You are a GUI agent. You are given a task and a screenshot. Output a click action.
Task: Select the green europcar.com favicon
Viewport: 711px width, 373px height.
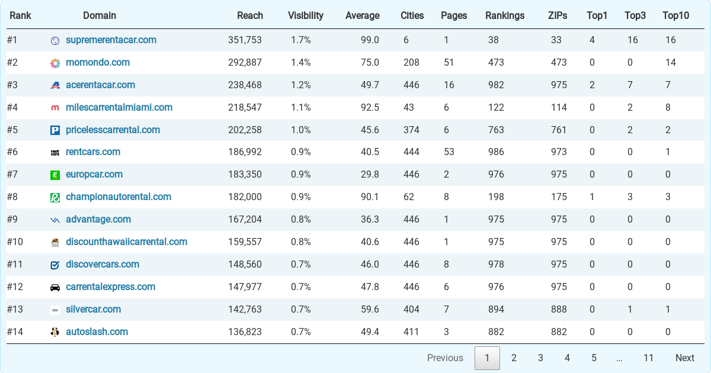pyautogui.click(x=55, y=175)
